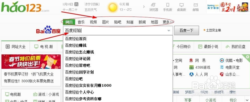Click the lunar date 十一月二十
This screenshot has width=250, height=102.
[x=70, y=10]
